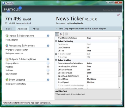
Task: Toggle pause button for News Ticker
Action: [x=48, y=74]
